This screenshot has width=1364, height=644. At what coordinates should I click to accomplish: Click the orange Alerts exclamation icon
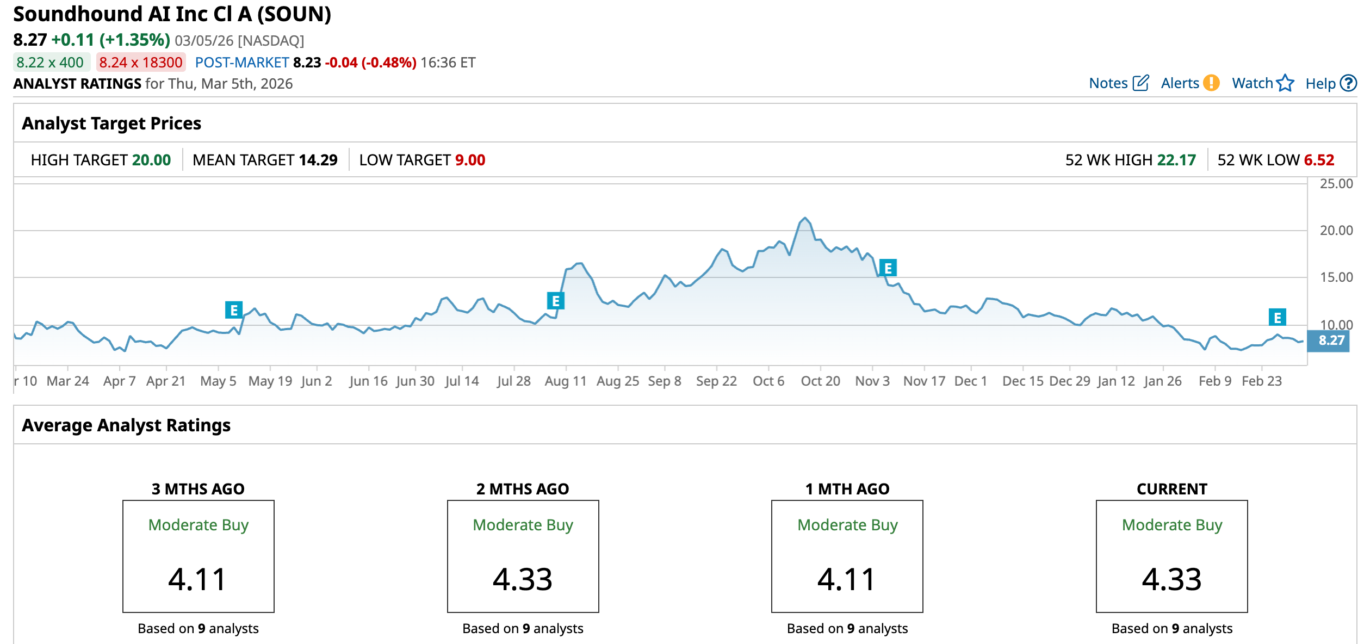pos(1211,83)
